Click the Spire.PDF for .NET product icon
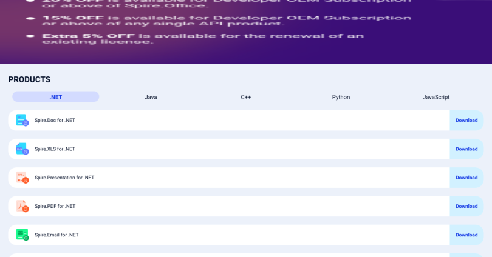The image size is (492, 257). 22,206
